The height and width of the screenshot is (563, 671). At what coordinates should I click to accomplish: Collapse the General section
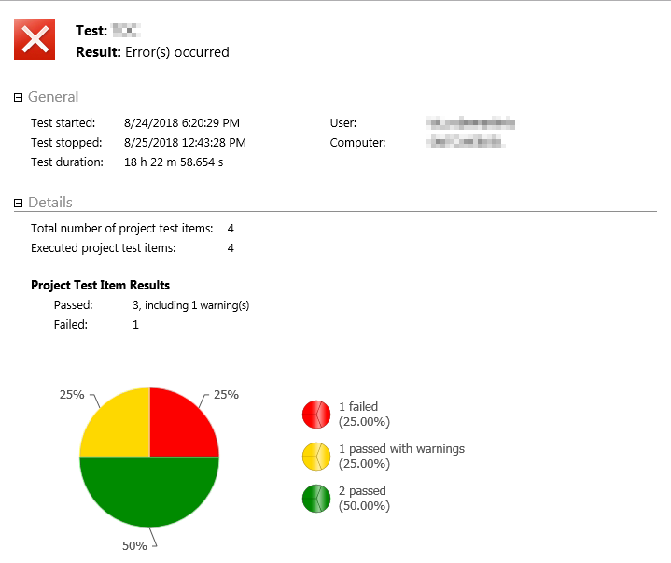pyautogui.click(x=18, y=97)
